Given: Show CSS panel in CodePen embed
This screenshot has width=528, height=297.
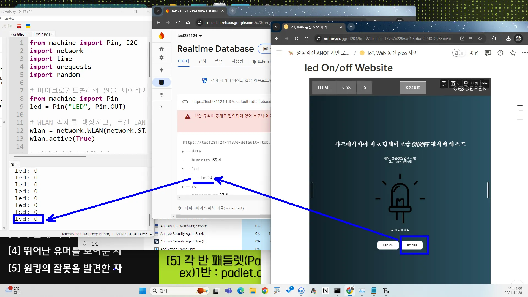Looking at the screenshot, I should tap(346, 87).
